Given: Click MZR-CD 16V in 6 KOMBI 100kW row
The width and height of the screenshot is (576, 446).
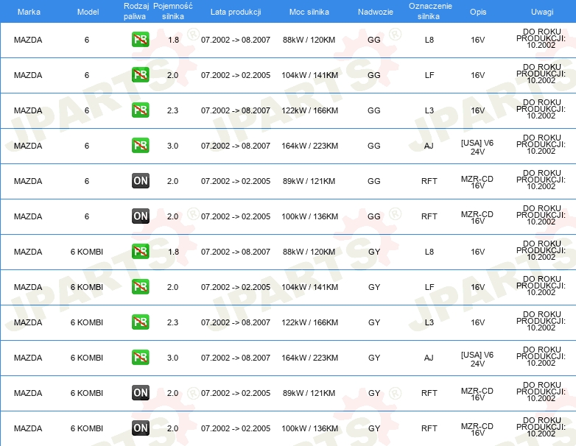Looking at the screenshot, I should [x=477, y=429].
